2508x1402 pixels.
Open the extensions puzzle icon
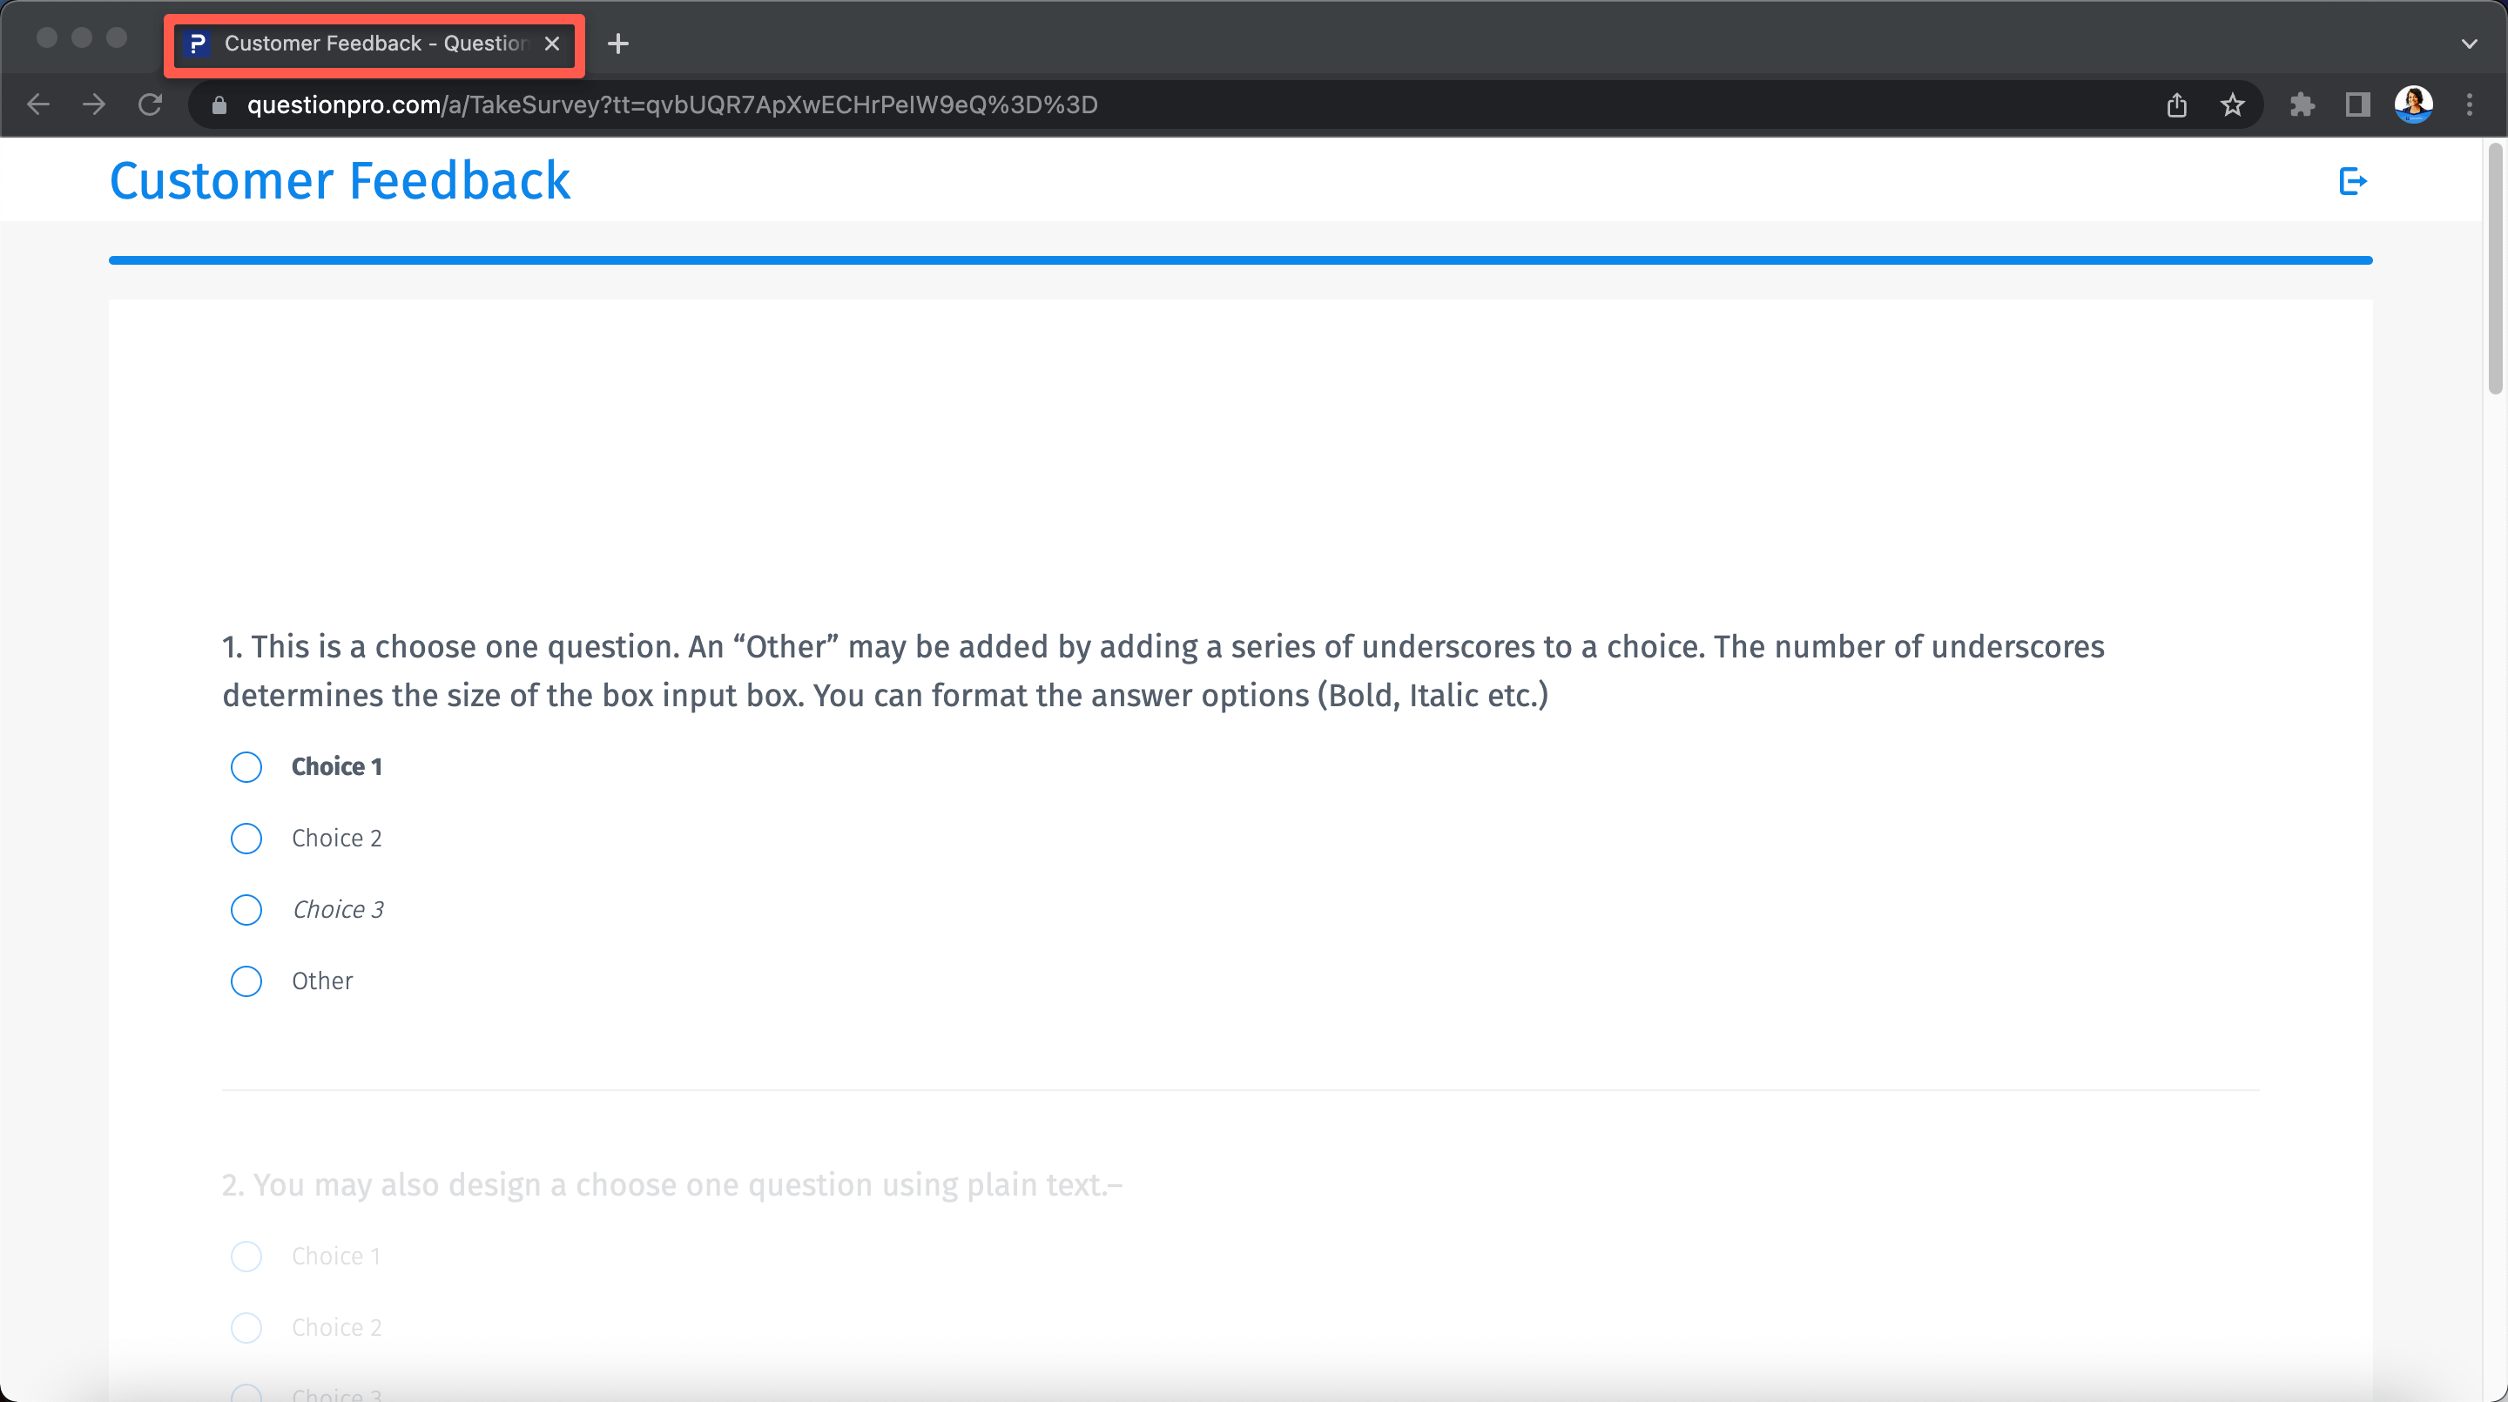[2302, 105]
